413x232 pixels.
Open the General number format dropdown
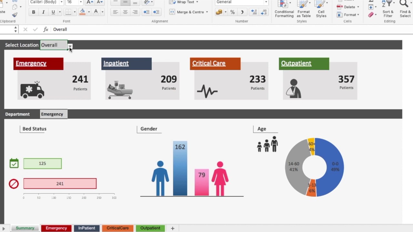click(266, 2)
